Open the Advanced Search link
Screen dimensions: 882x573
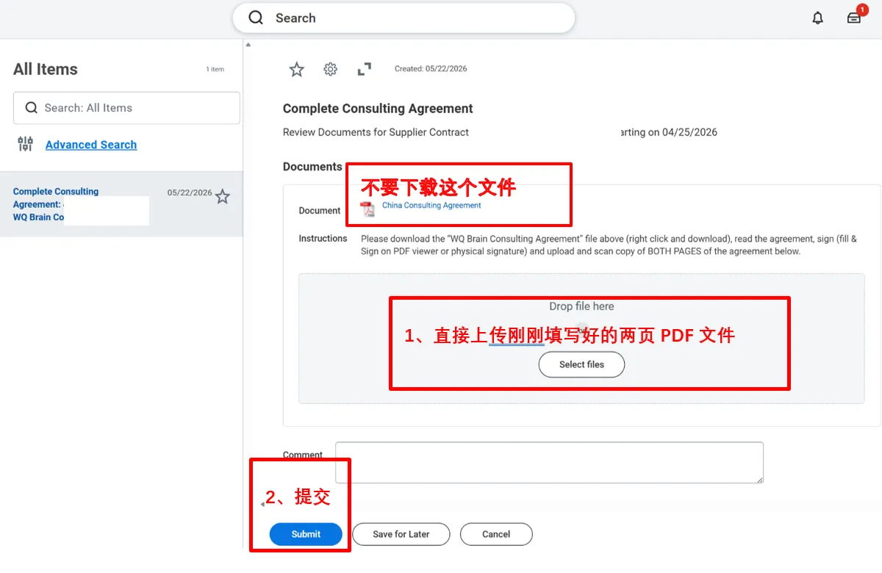(x=91, y=145)
